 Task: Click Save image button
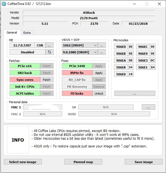click(x=144, y=162)
